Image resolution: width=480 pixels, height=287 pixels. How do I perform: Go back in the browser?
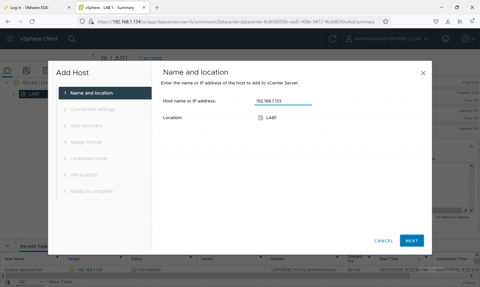click(8, 22)
